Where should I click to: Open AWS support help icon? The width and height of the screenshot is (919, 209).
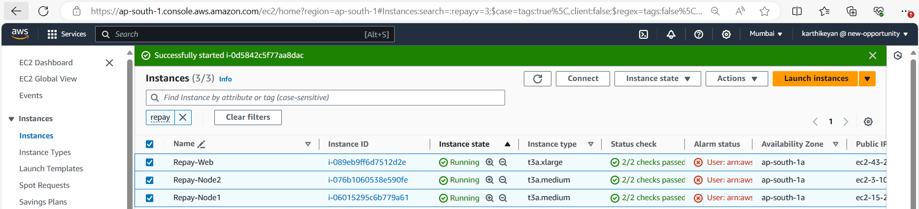[699, 34]
